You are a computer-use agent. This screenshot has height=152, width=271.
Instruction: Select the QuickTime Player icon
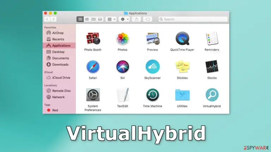(x=182, y=38)
